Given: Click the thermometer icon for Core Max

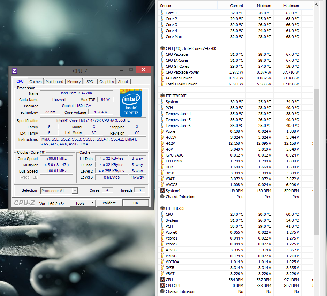Looking at the screenshot, I should coord(162,37).
